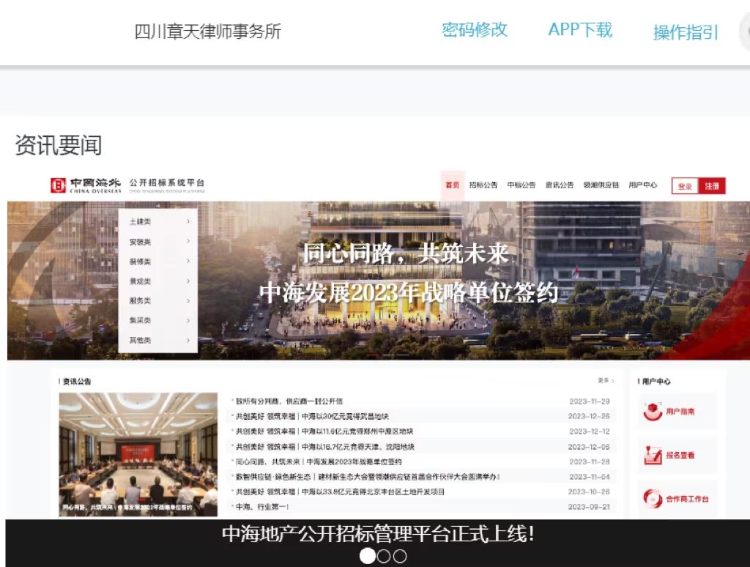Expand the 景观类 category arrow
Viewport: 750px width, 567px height.
pos(188,281)
